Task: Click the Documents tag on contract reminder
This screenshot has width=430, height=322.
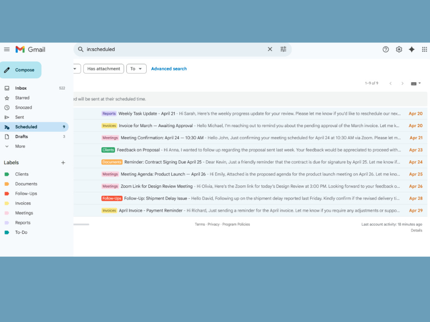Action: [112, 162]
